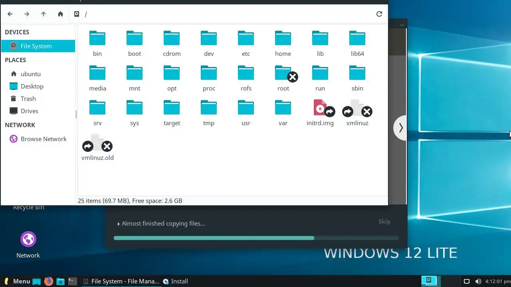Select the initrd.img file
This screenshot has width=511, height=287.
point(320,113)
